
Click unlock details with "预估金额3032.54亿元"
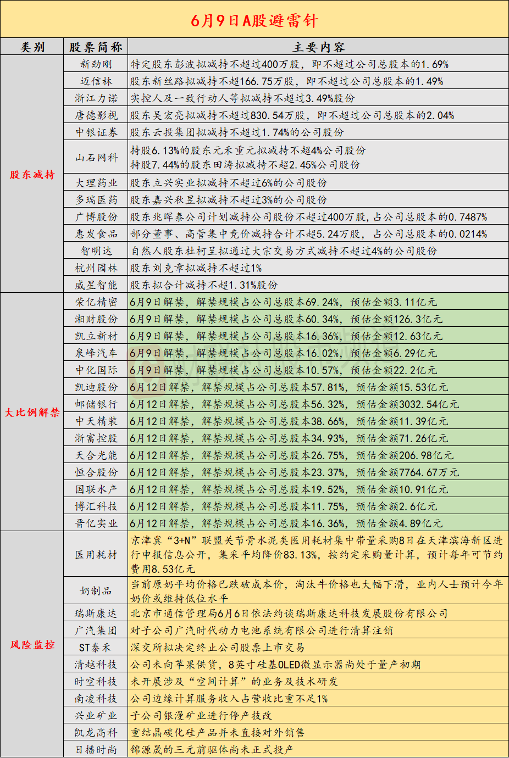295,404
